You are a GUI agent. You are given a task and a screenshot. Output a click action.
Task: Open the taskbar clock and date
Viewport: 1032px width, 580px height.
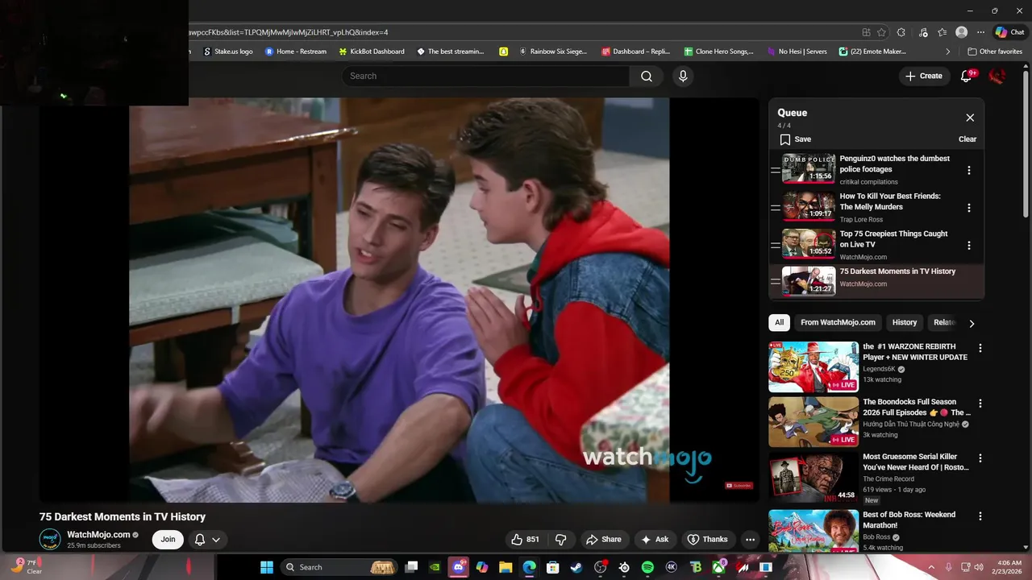coord(1009,567)
